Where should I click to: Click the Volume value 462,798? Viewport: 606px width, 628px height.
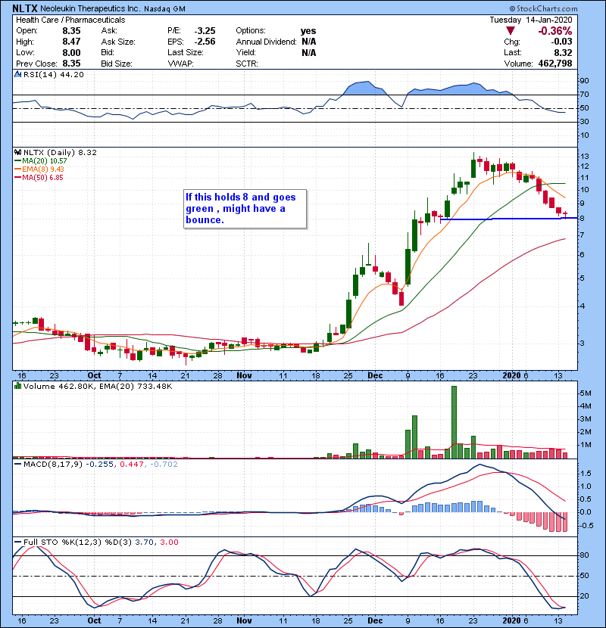pos(555,64)
